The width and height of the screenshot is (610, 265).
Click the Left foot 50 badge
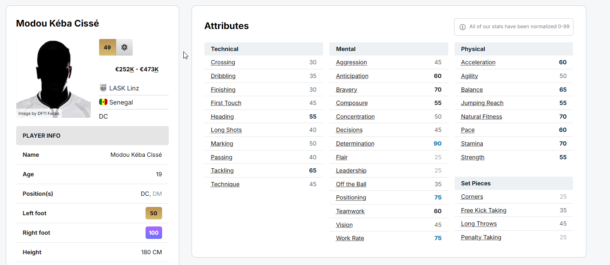click(x=153, y=213)
